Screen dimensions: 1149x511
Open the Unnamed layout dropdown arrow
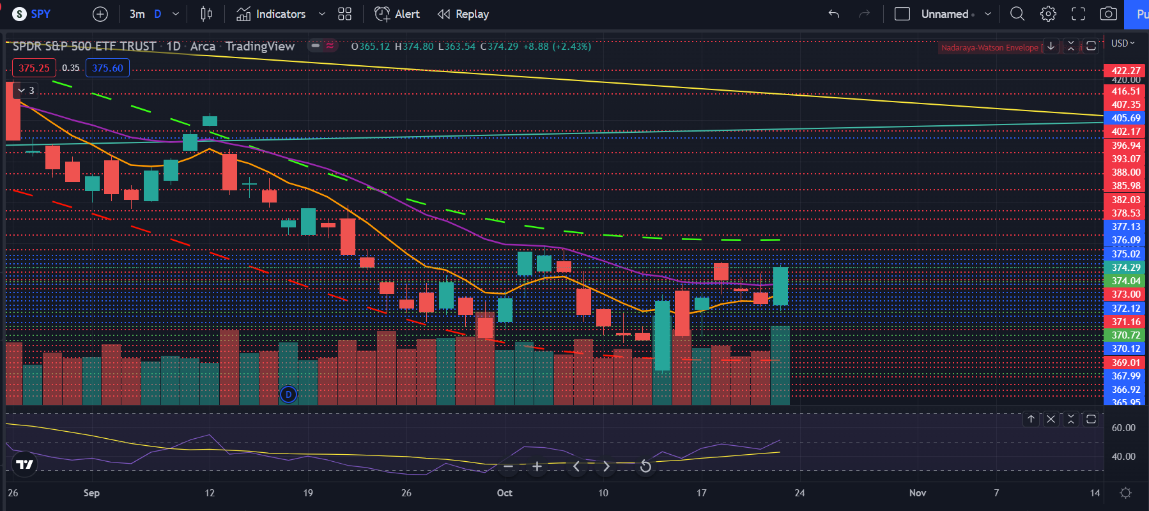point(988,14)
